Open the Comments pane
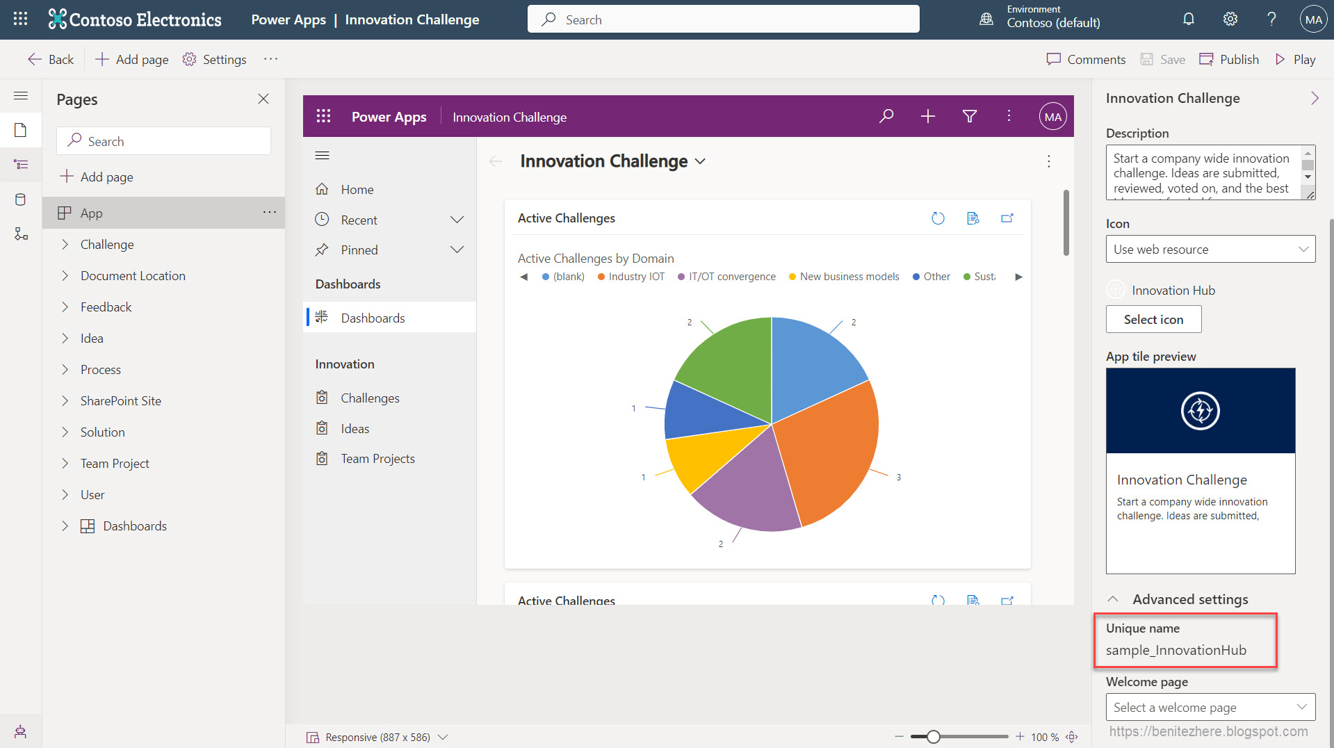The height and width of the screenshot is (748, 1334). 1086,59
